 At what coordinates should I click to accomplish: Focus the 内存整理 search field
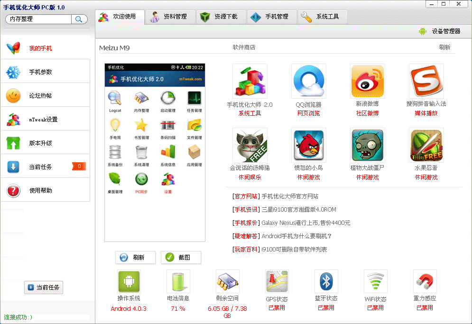point(38,19)
